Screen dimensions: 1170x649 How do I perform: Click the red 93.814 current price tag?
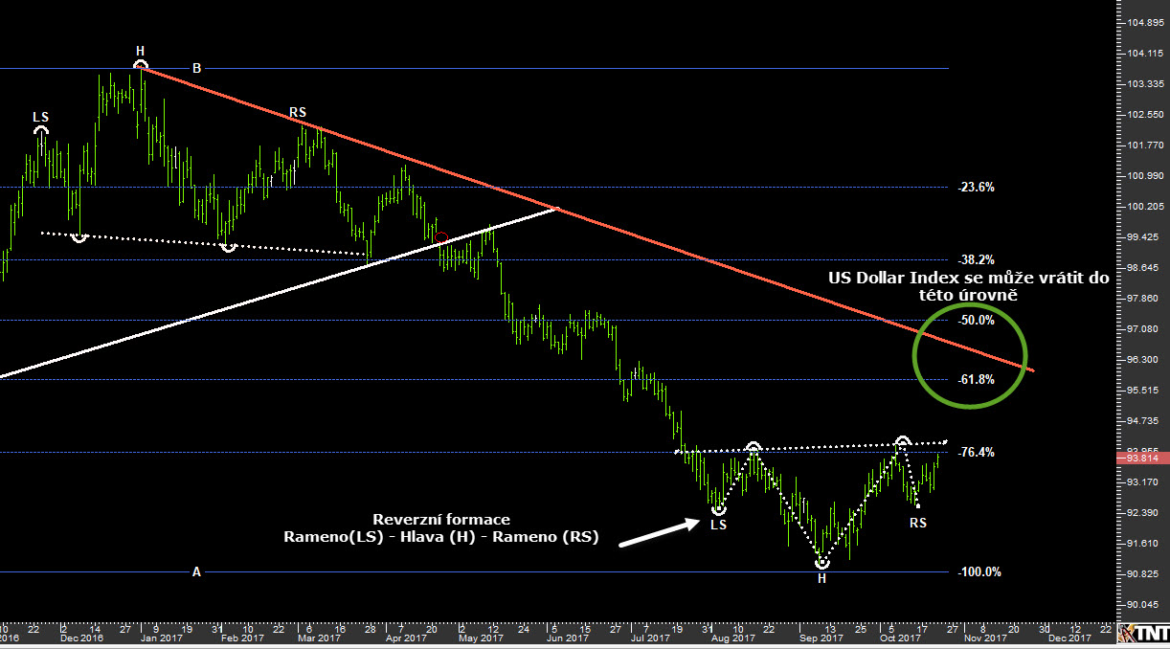[x=1142, y=459]
